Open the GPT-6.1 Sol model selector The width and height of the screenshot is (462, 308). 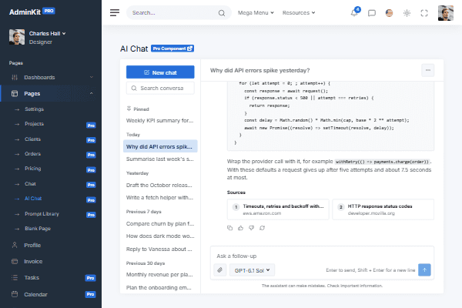[x=253, y=270]
